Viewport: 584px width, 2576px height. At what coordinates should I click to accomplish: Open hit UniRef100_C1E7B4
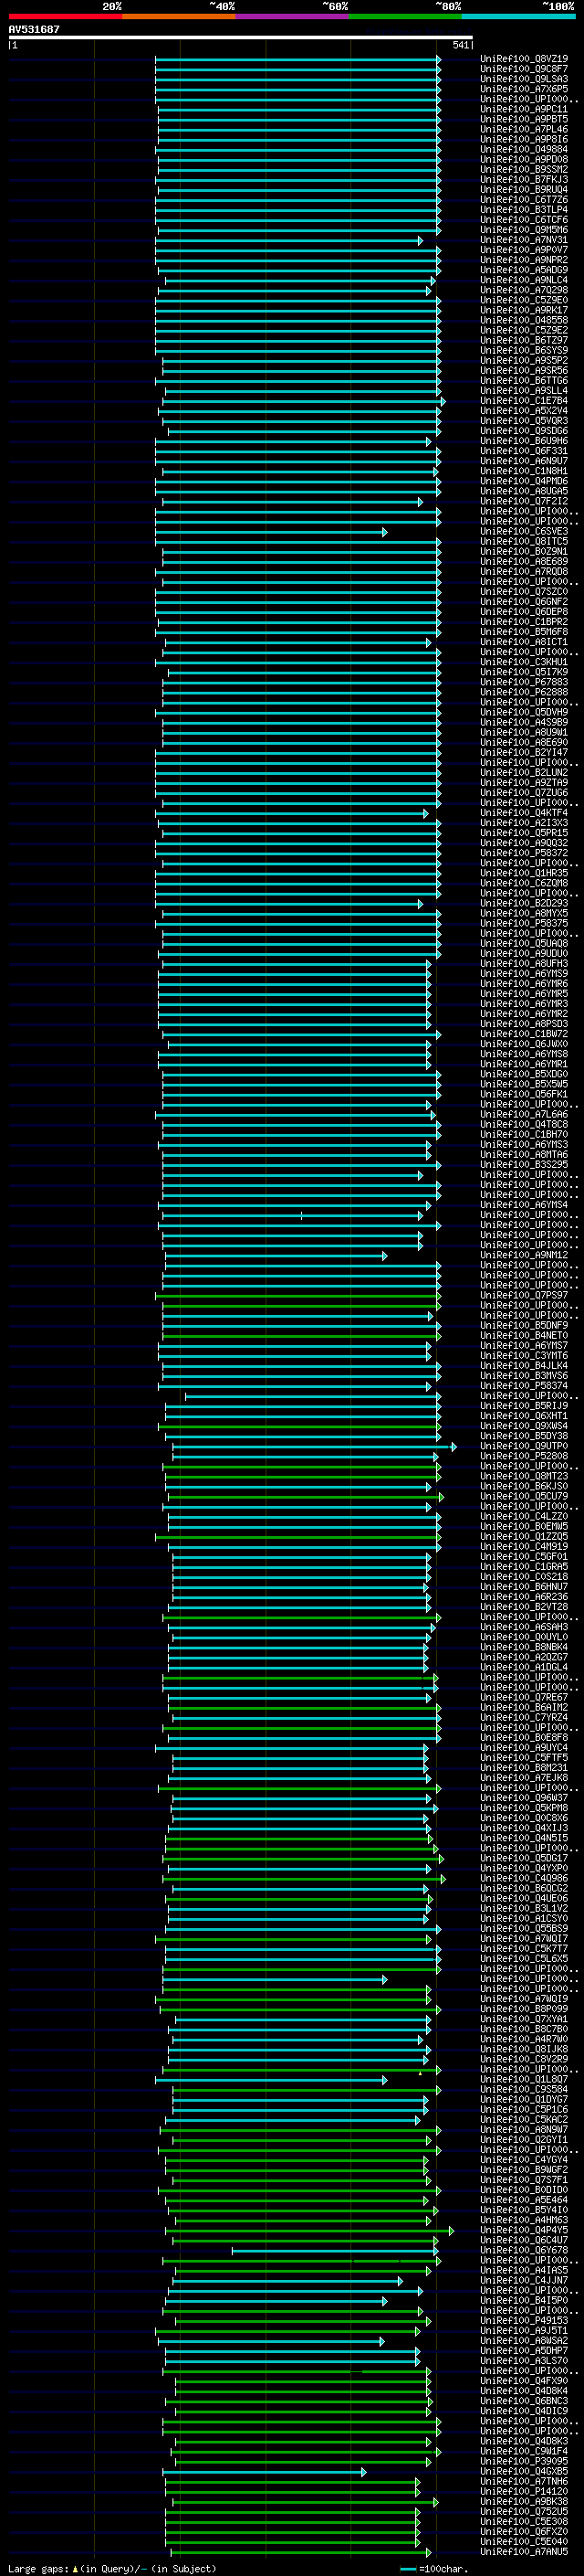(524, 401)
